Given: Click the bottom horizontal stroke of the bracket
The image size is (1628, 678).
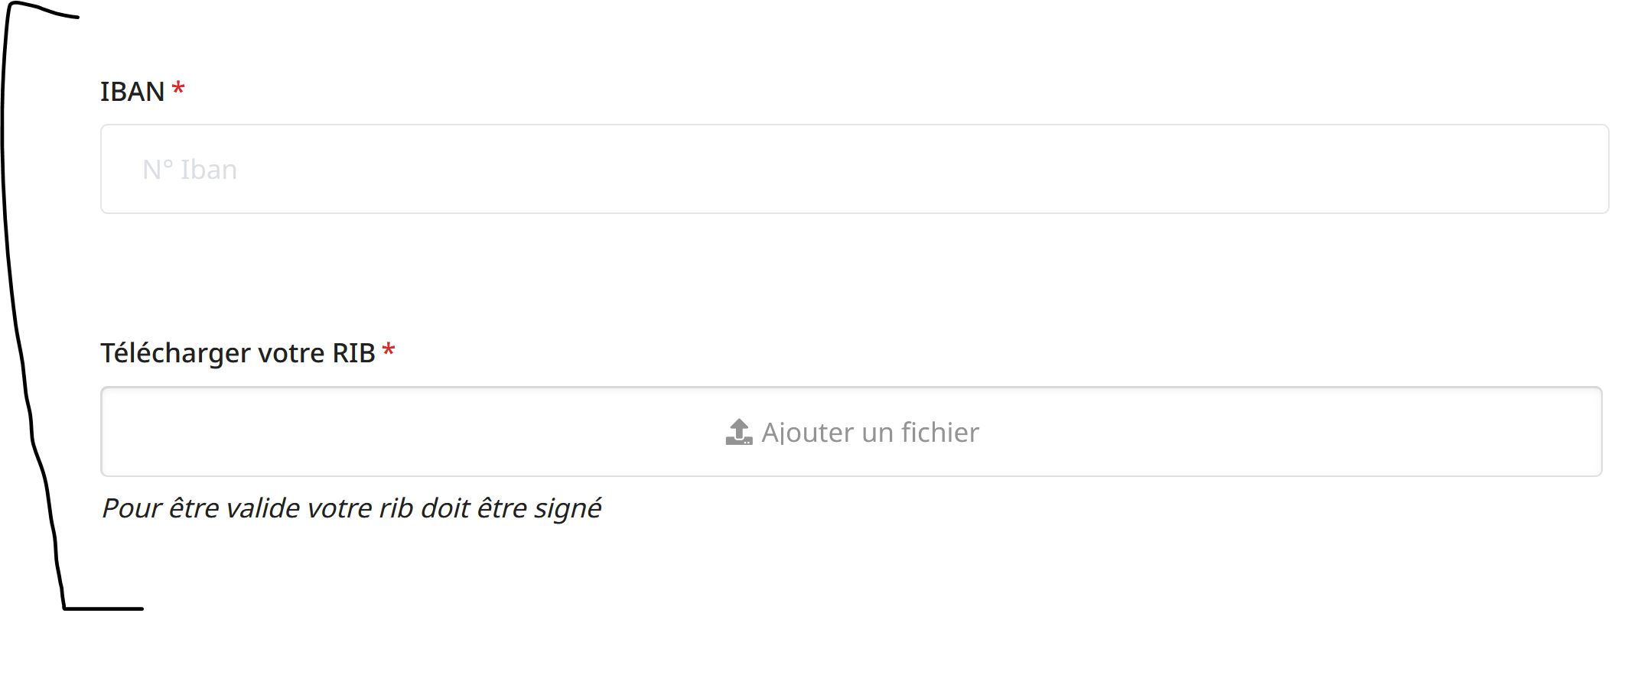Looking at the screenshot, I should coord(103,608).
